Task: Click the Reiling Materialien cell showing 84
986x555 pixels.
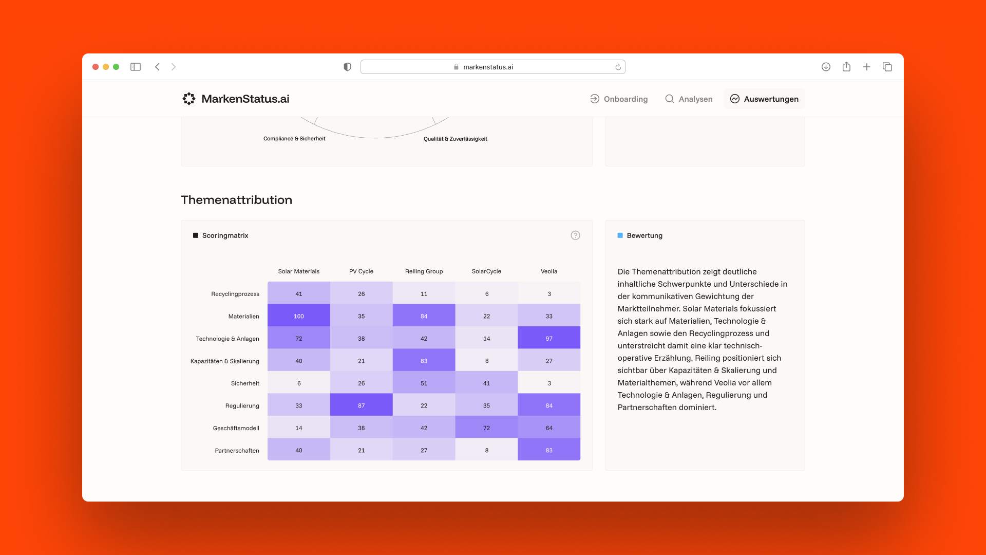Action: coord(424,316)
